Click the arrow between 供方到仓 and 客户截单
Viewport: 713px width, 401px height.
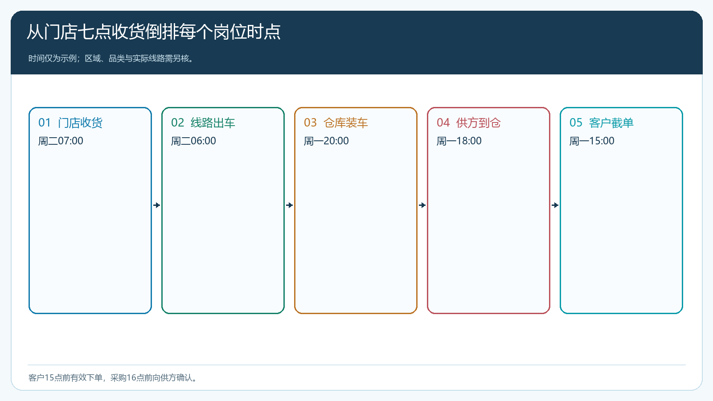[555, 205]
